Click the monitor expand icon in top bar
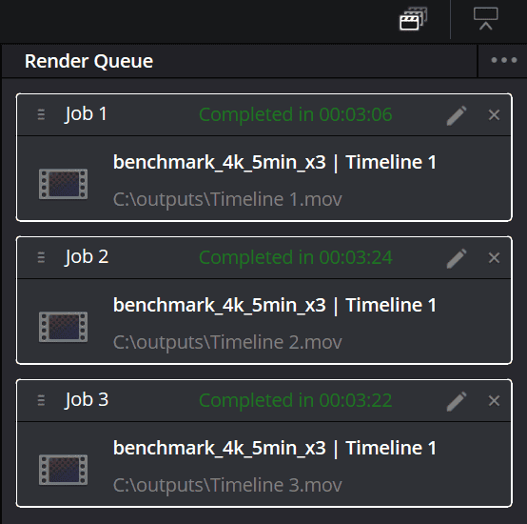The height and width of the screenshot is (524, 527). pyautogui.click(x=485, y=19)
